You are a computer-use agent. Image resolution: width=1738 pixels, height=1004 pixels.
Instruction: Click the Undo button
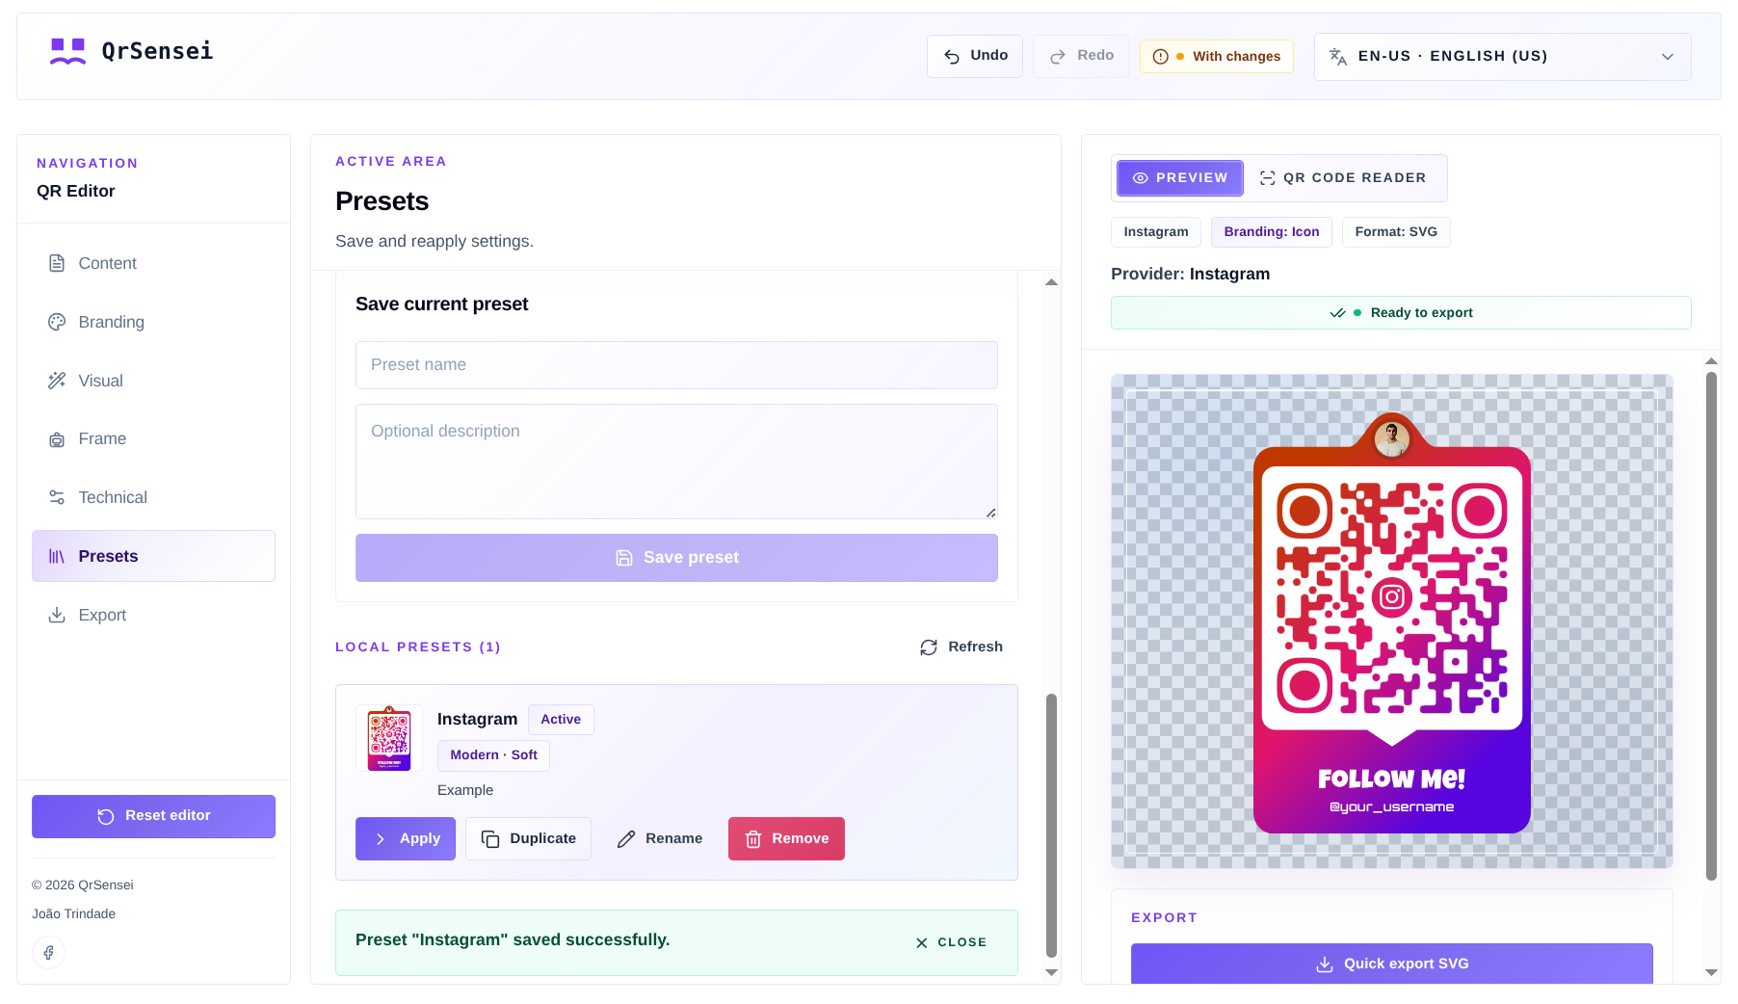(x=975, y=57)
